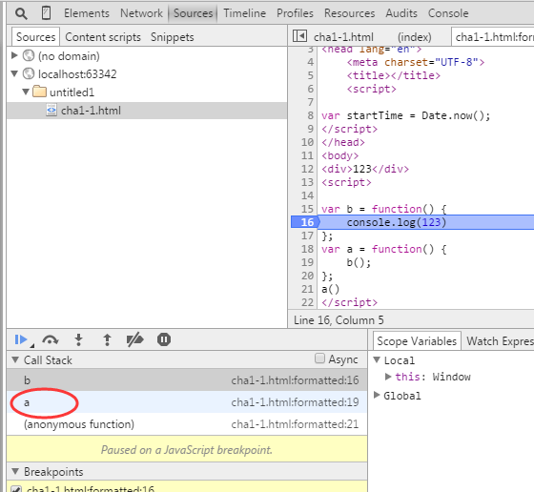Switch to Content scripts navigator tab
Viewport: 534px width, 492px height.
[x=103, y=37]
